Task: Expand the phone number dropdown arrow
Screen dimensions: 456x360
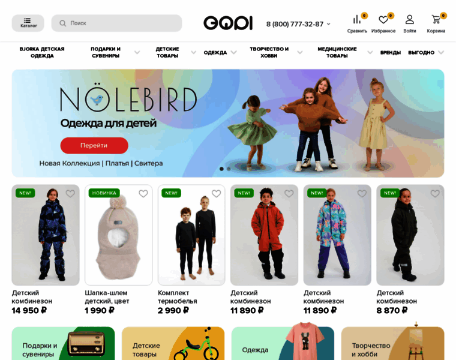Action: pyautogui.click(x=329, y=24)
